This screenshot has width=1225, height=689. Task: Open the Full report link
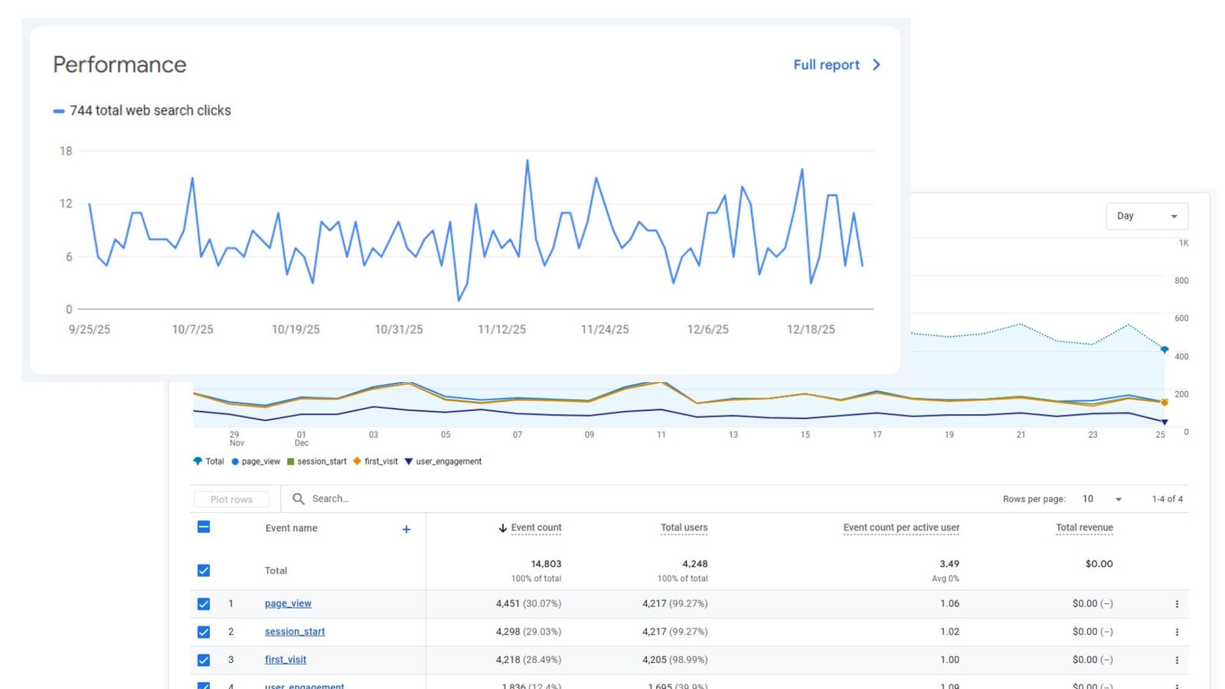point(826,65)
